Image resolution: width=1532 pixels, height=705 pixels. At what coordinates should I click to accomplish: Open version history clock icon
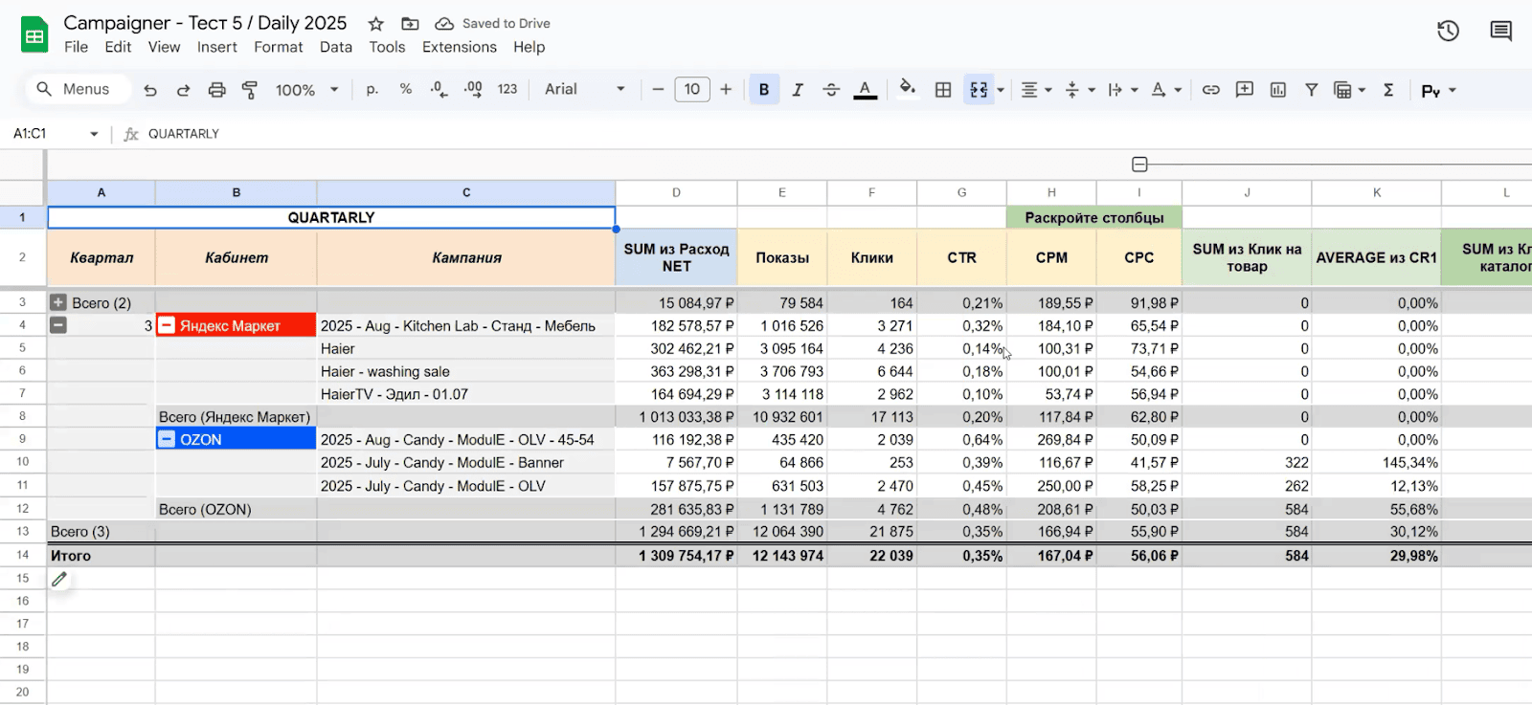click(1448, 32)
